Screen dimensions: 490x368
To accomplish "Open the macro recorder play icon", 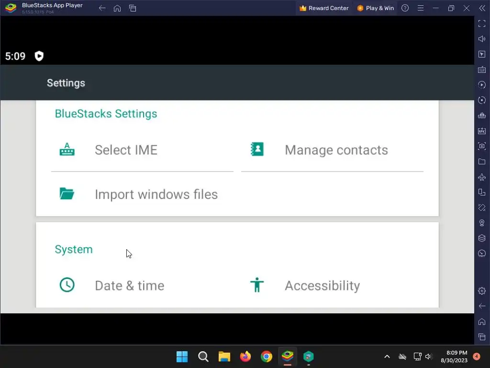I will (481, 85).
